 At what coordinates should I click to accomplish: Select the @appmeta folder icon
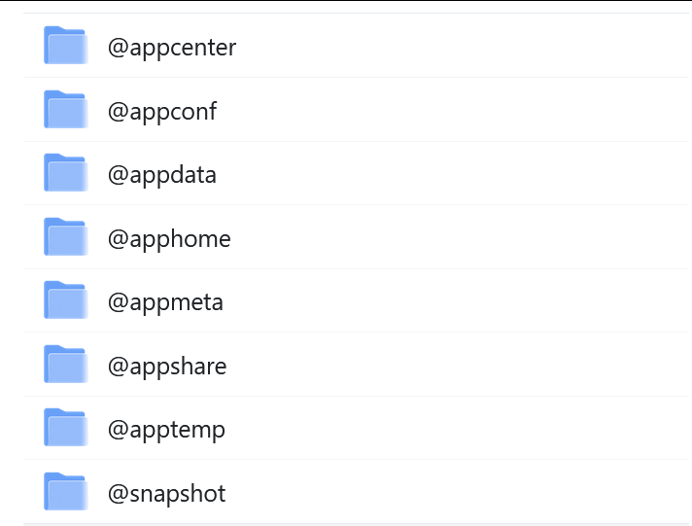pos(65,299)
